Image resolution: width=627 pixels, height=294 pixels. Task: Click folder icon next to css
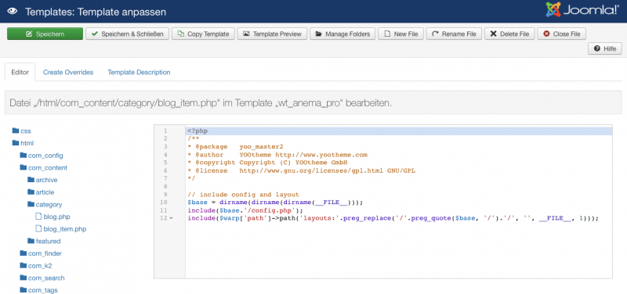pos(16,131)
